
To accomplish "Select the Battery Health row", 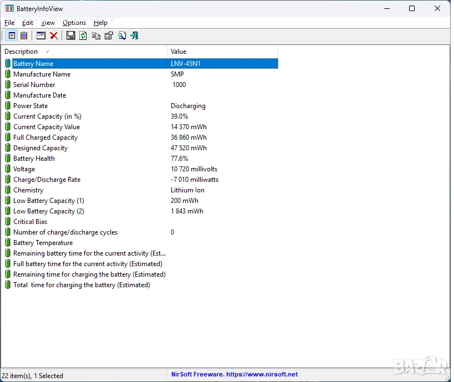I will [x=34, y=159].
